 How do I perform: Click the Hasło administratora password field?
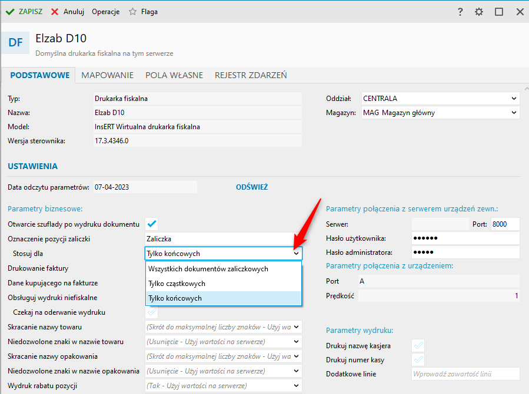(x=465, y=252)
